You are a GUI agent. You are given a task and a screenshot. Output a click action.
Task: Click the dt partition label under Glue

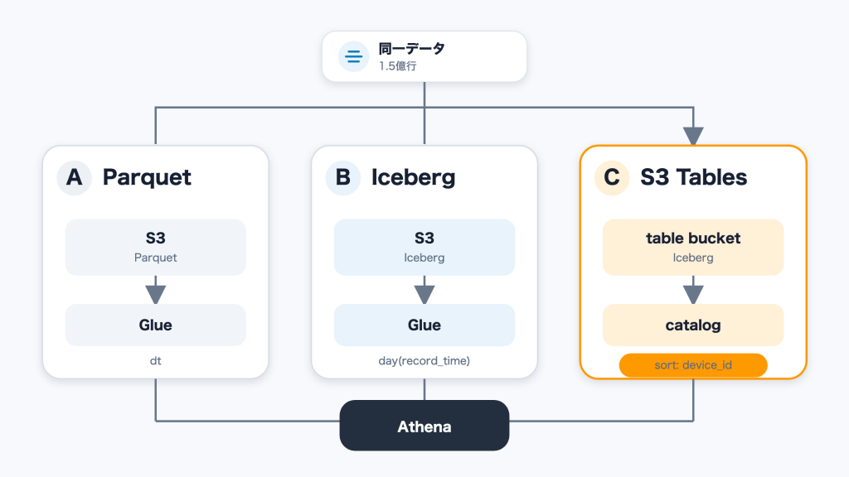point(155,361)
